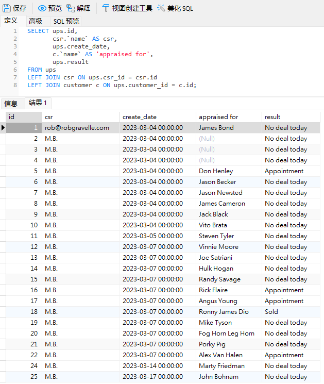This screenshot has width=324, height=384.
Task: Sort by create_date column header
Action: coord(158,117)
